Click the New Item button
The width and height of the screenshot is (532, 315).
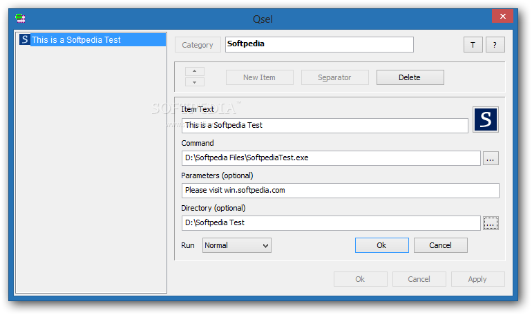coord(260,77)
